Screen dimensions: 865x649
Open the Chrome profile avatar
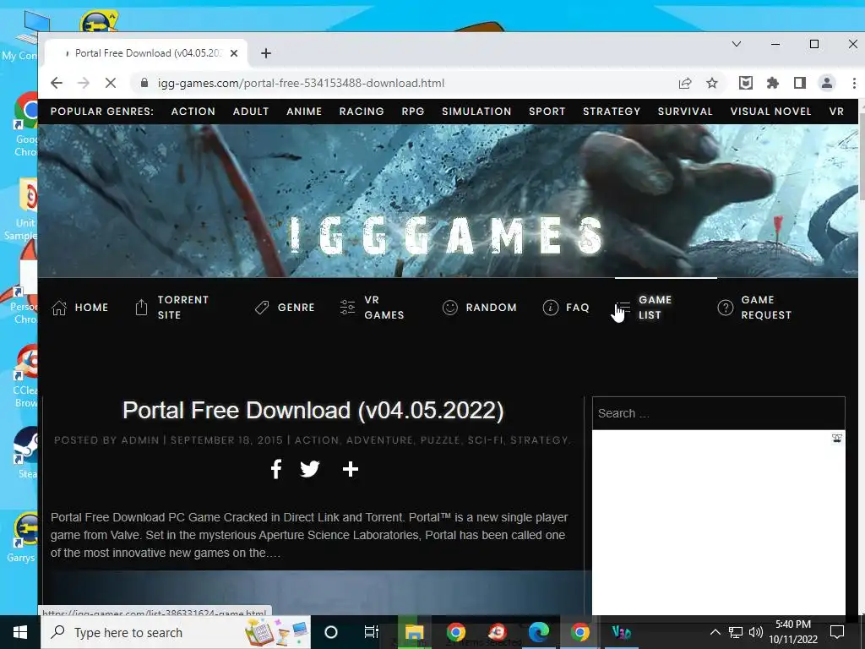click(827, 83)
